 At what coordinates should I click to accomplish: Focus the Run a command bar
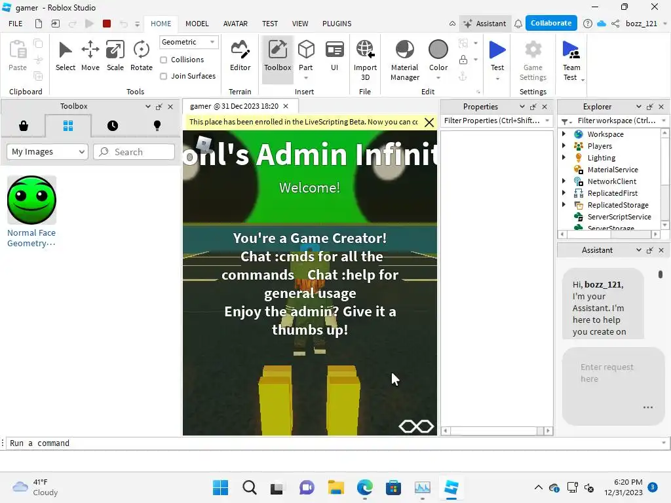point(334,443)
